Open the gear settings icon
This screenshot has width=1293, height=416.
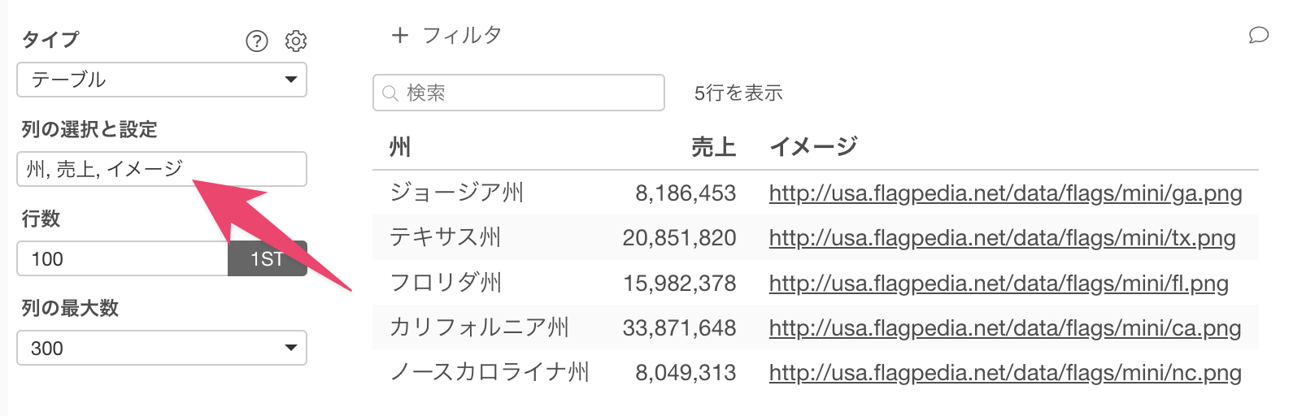coord(296,41)
